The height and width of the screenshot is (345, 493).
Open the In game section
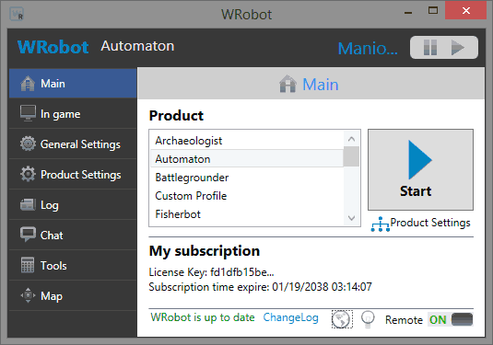[73, 114]
